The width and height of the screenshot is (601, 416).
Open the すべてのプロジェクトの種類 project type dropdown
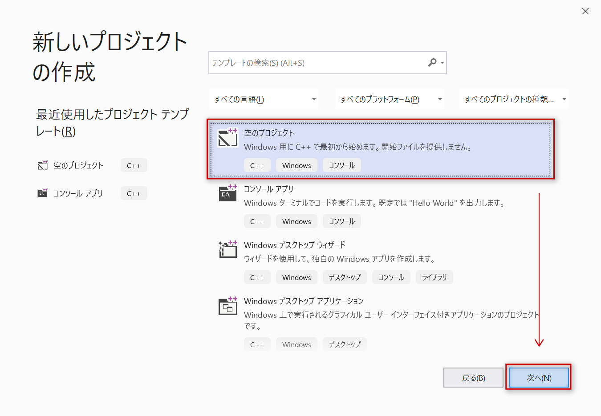514,99
